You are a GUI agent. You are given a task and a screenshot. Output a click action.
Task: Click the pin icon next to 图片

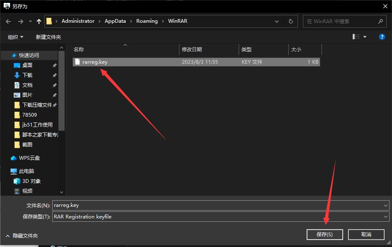tap(55, 95)
